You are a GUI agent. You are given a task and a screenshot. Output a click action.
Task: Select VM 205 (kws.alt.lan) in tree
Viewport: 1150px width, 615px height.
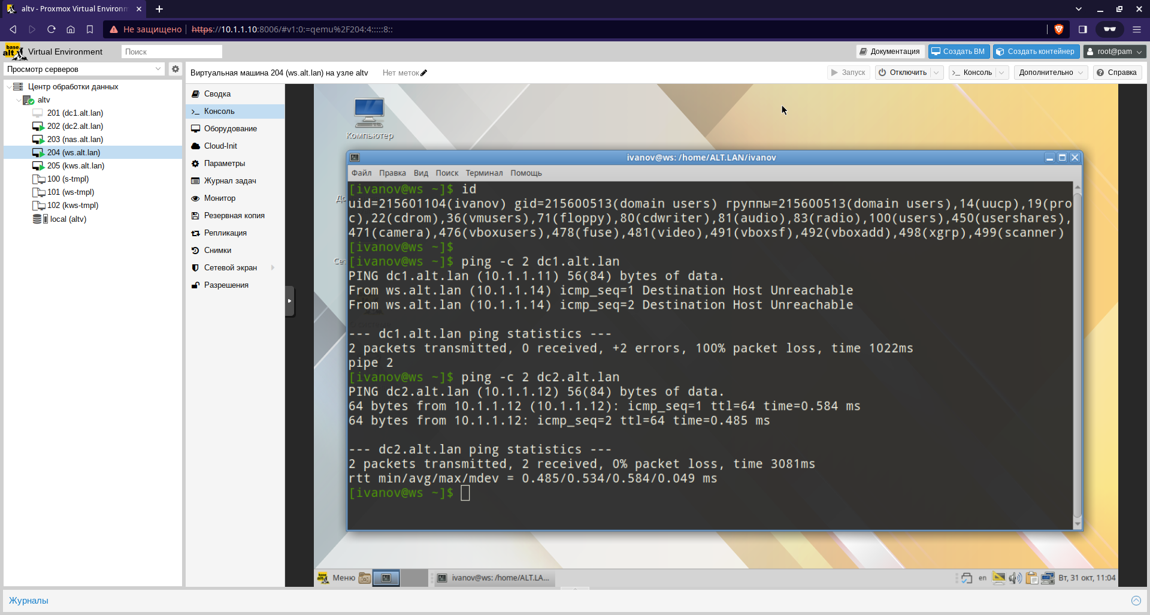[75, 166]
